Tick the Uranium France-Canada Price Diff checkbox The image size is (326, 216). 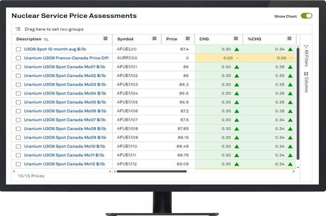pos(18,58)
